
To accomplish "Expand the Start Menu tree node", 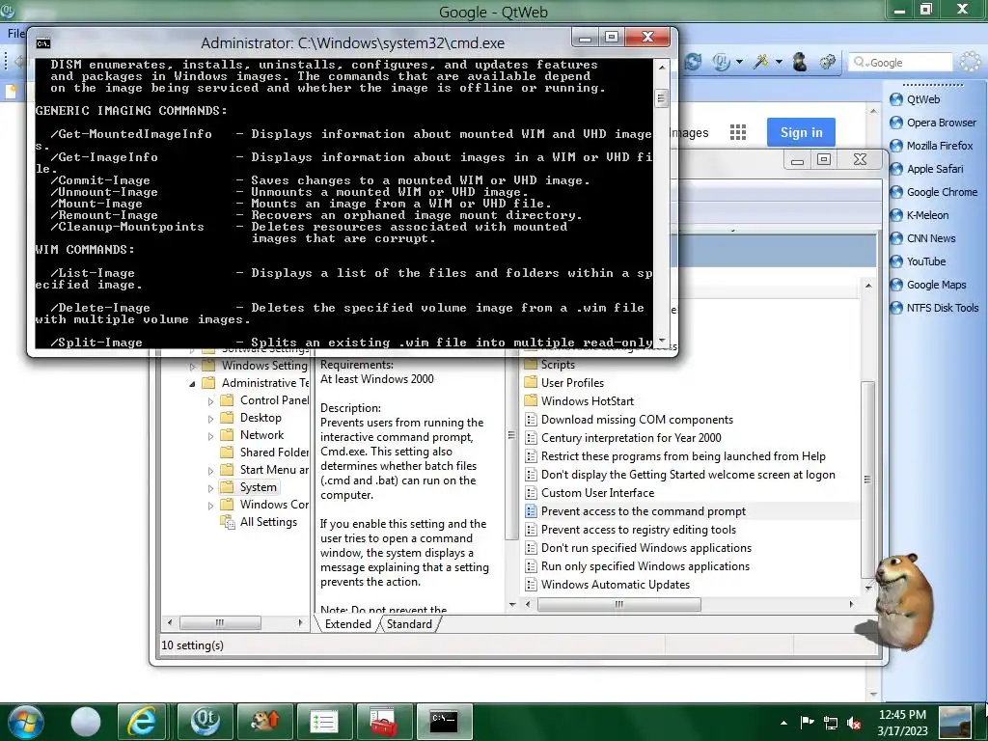I will tap(211, 471).
